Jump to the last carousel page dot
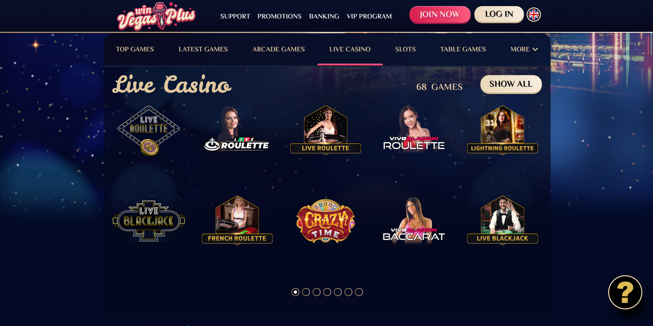 coord(359,292)
